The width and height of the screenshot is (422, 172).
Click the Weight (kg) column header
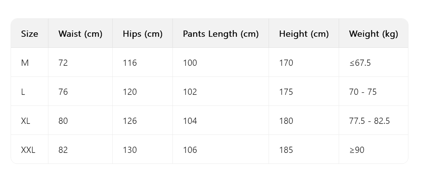pos(373,34)
